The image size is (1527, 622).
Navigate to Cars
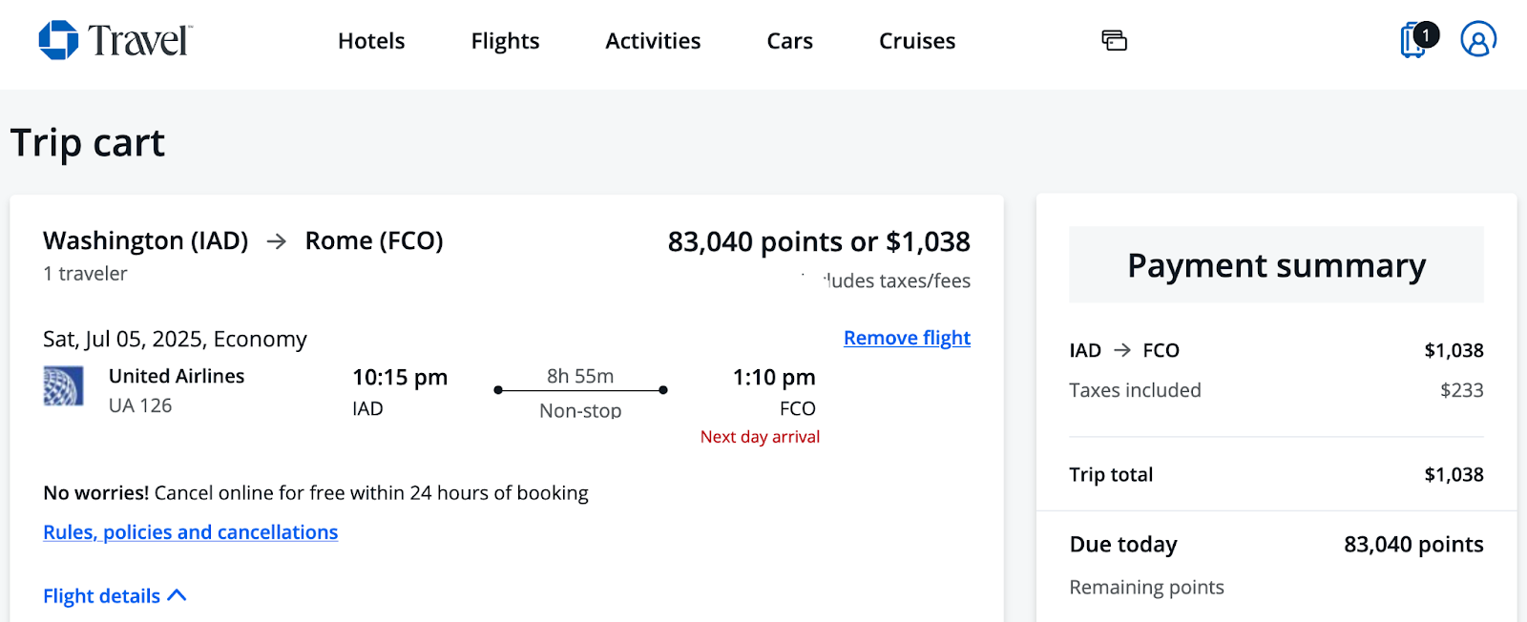(x=789, y=41)
